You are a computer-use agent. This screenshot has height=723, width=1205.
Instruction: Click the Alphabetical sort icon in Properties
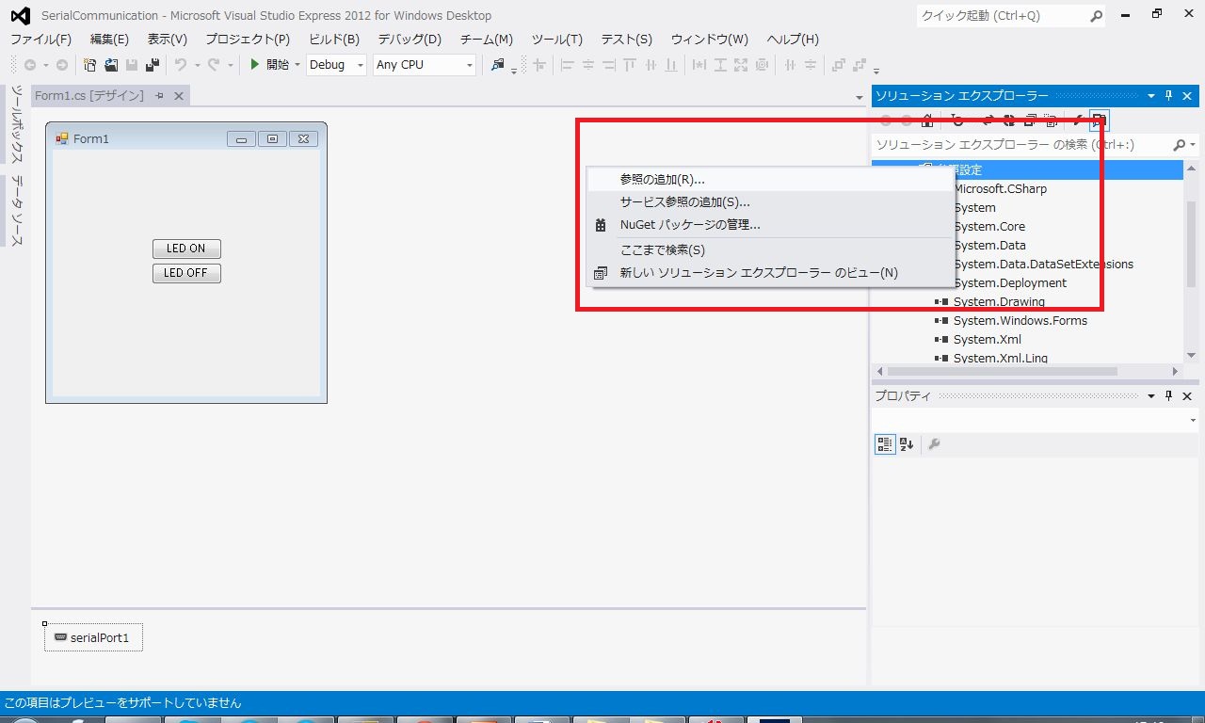tap(907, 444)
